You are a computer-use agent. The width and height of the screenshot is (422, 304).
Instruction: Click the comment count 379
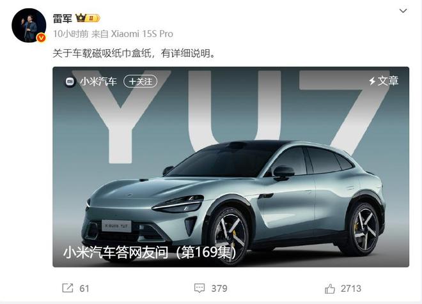tap(219, 289)
